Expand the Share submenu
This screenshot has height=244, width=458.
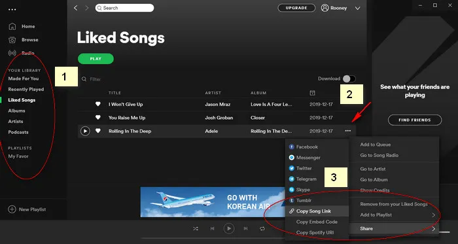click(x=394, y=228)
